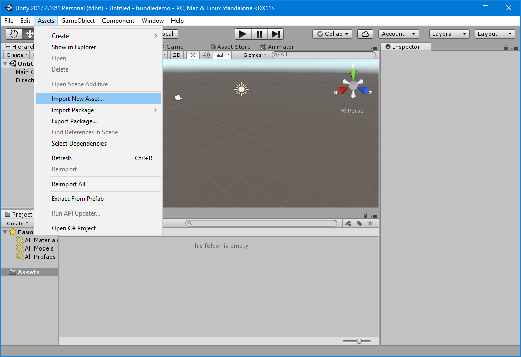Select the Assets folder
Screen dimensions: 521x357
(x=29, y=272)
